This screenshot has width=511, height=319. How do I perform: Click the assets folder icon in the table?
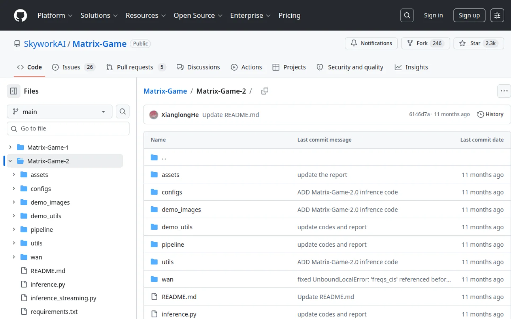click(154, 175)
